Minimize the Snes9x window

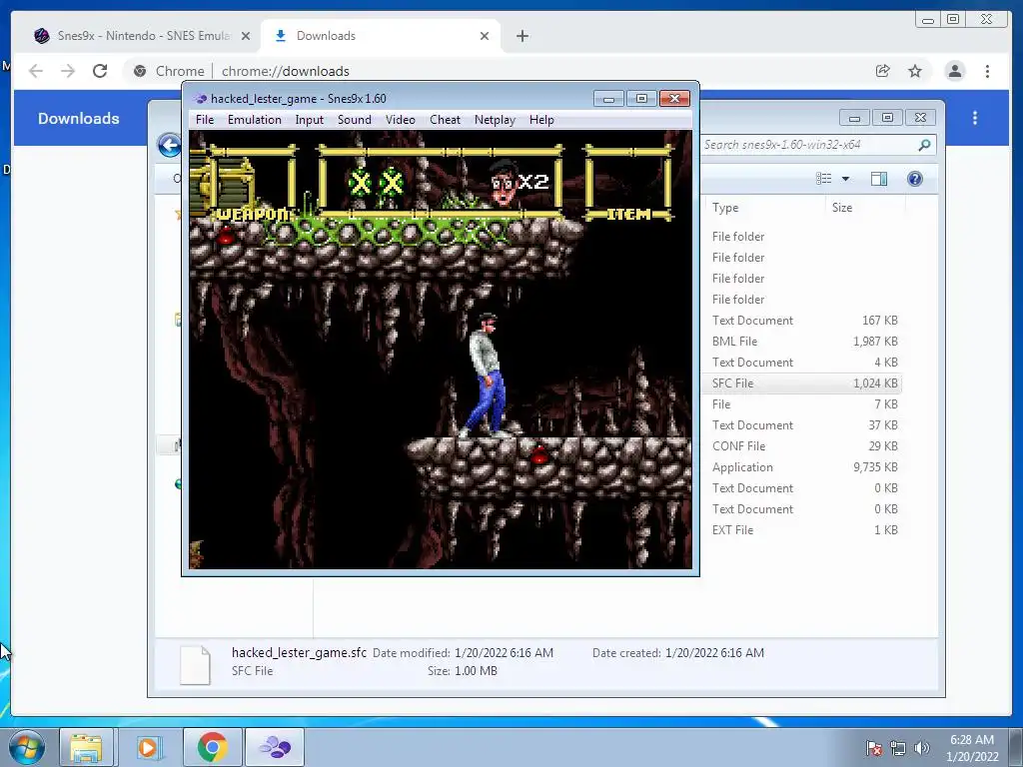608,99
